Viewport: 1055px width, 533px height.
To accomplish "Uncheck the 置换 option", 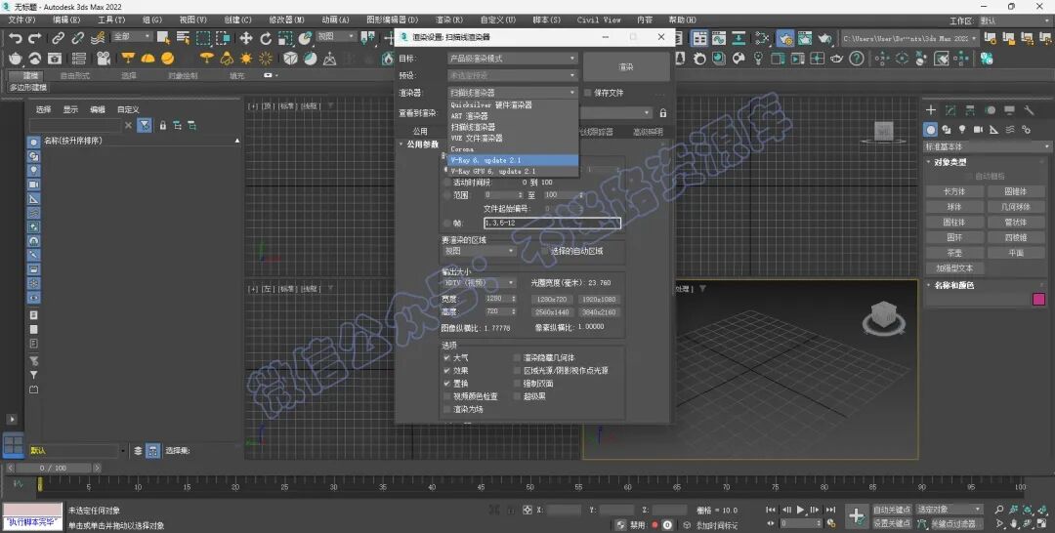I will click(x=446, y=384).
